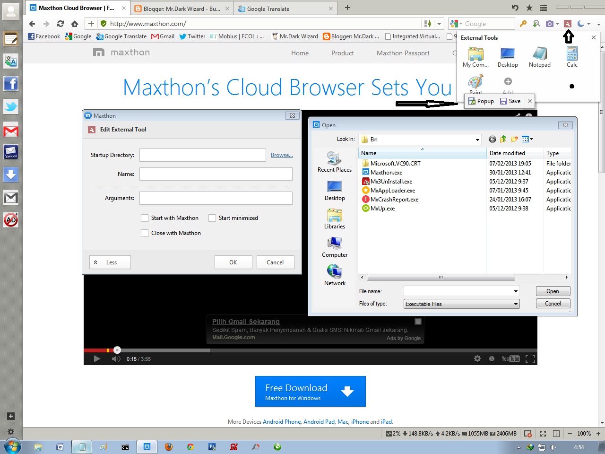The image size is (605, 454).
Task: Click the Browse... link
Action: tap(282, 155)
